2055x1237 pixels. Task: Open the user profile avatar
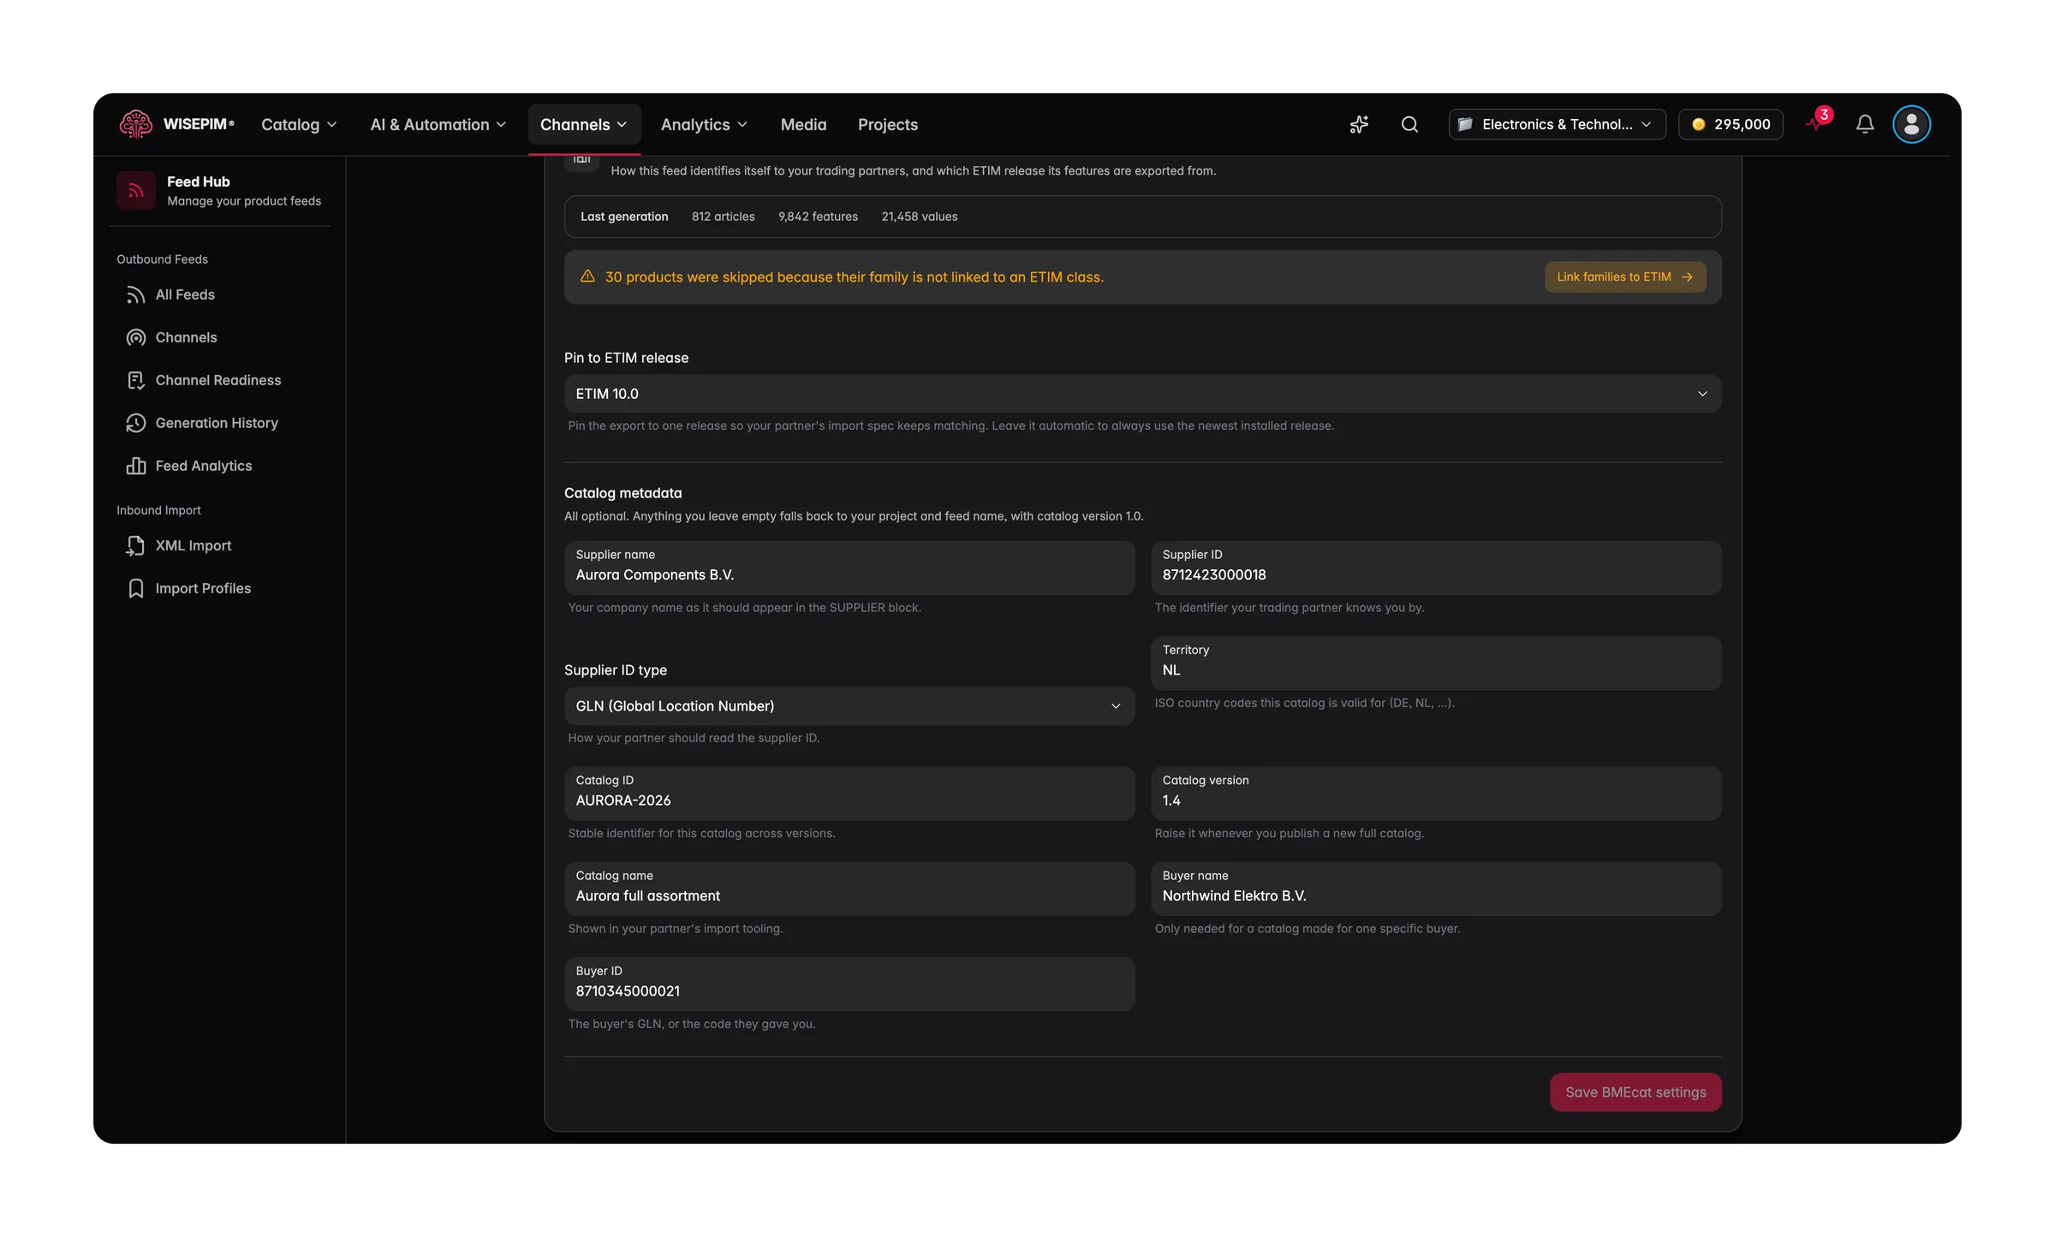pos(1911,124)
